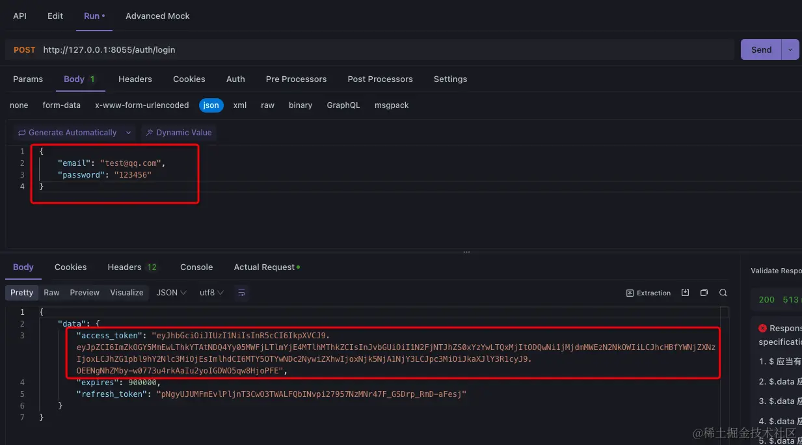Open the Send button dropdown arrow

click(791, 49)
